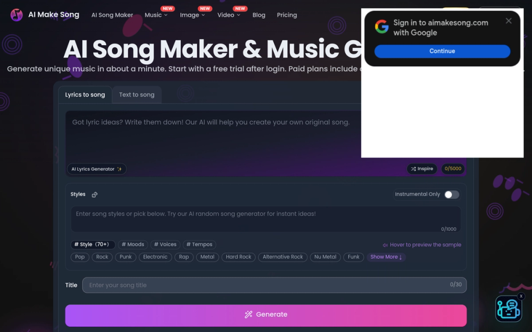Select the # Style (70+) category
The image size is (532, 332).
point(93,244)
